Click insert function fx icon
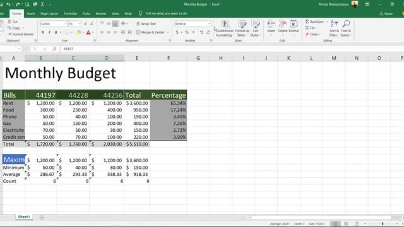Screen dimensions: 404x227 click(x=54, y=49)
